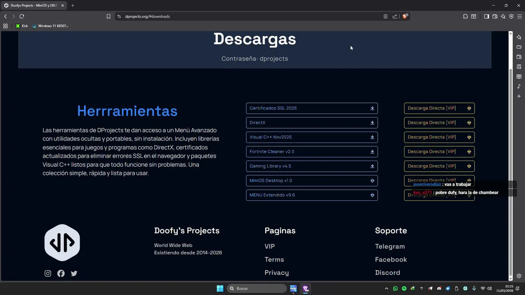Open the VIP page link in footer
This screenshot has width=525, height=295.
[x=269, y=246]
